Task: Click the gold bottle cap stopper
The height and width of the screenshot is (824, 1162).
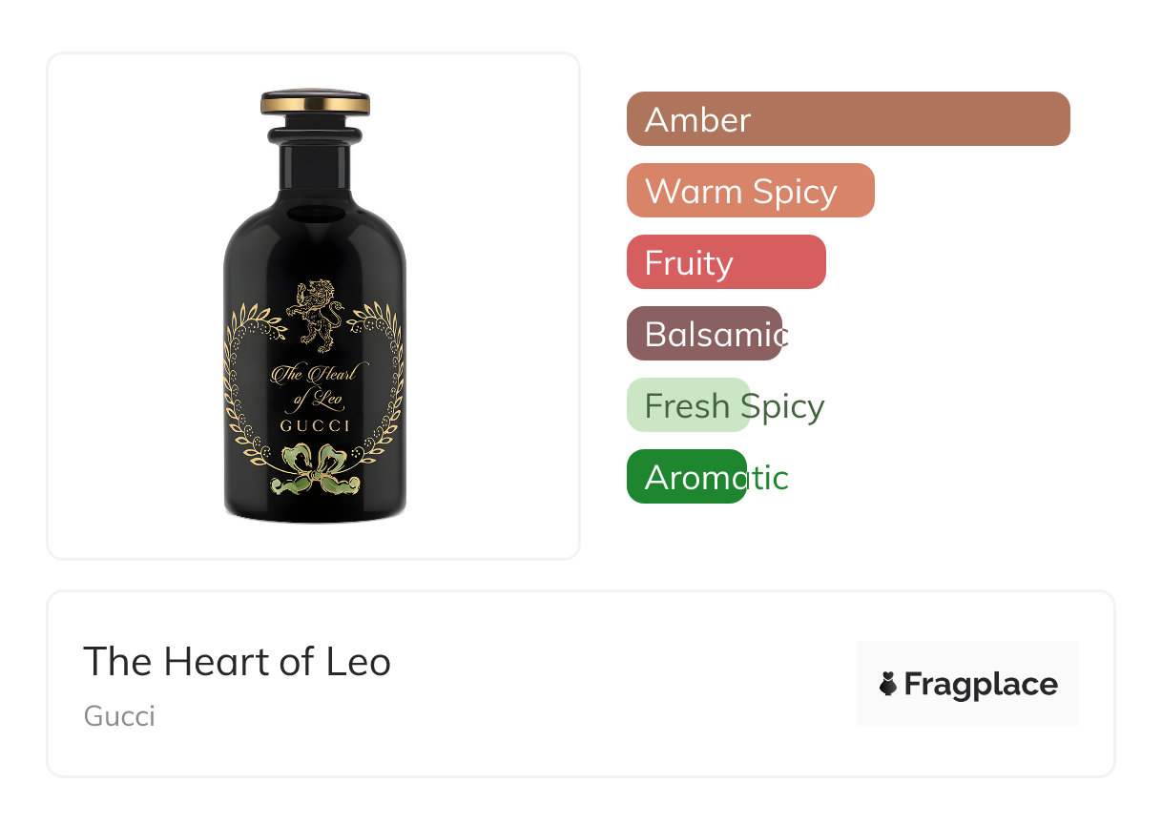Action: [x=315, y=103]
